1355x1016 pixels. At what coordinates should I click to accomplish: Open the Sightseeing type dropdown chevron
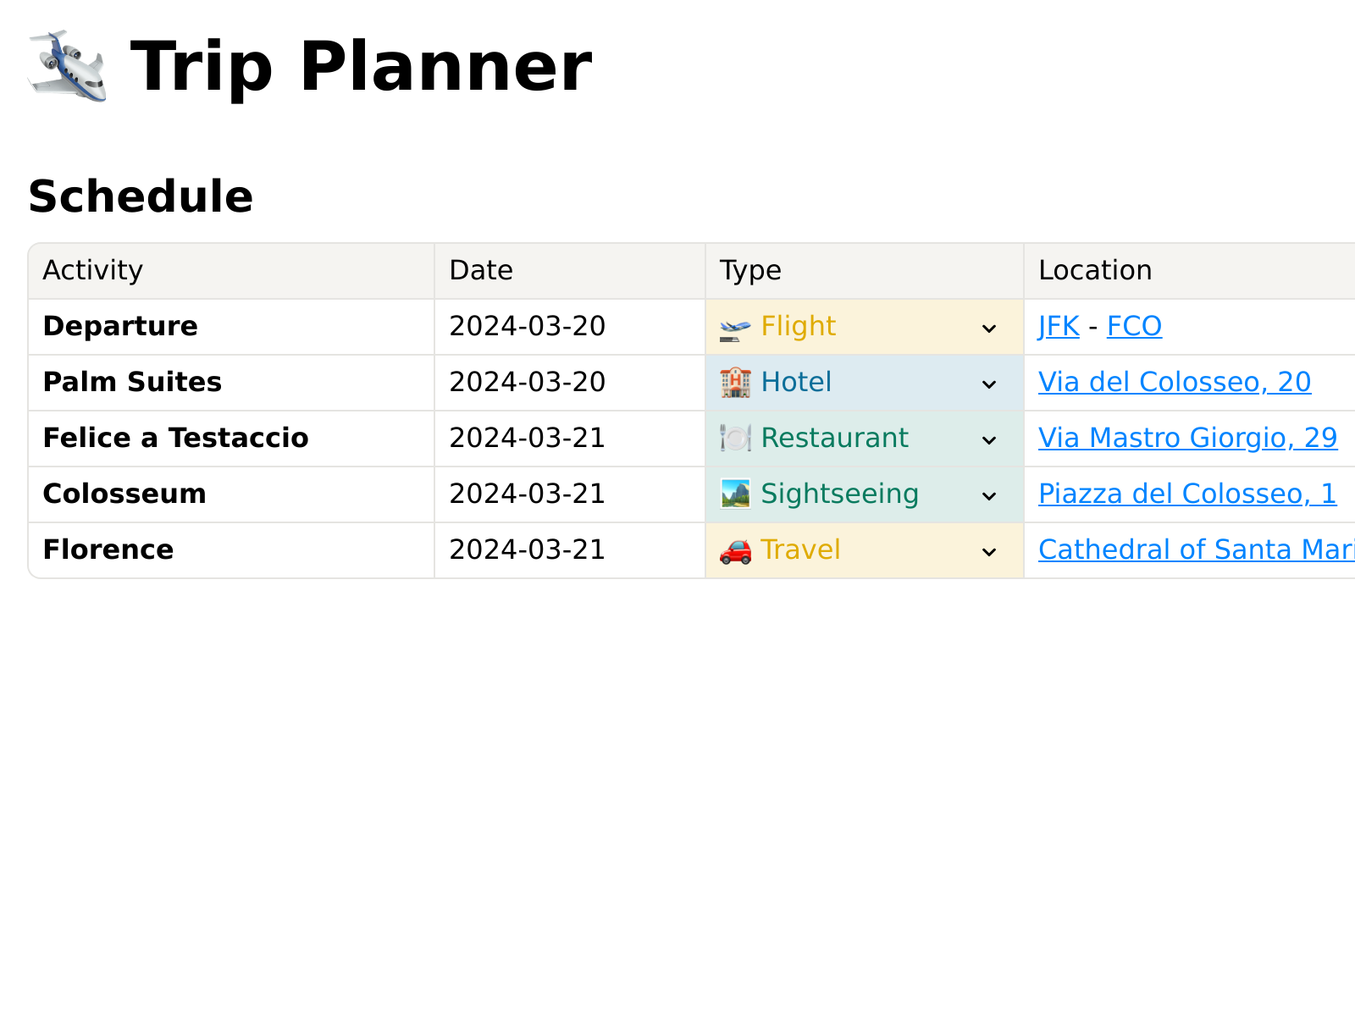(x=988, y=496)
